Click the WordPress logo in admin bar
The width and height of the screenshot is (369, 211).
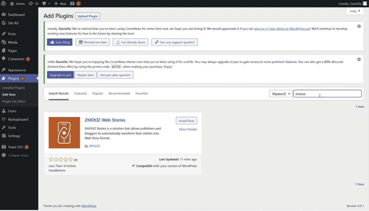coord(4,4)
